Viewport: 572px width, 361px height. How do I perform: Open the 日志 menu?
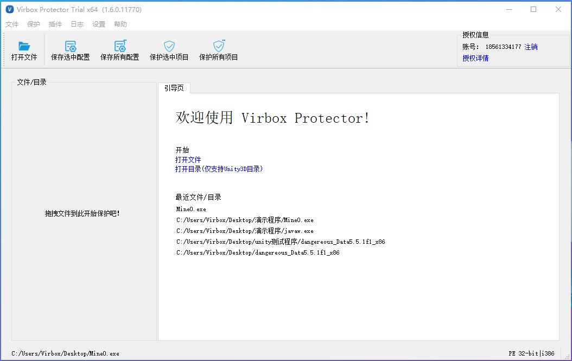(x=77, y=24)
